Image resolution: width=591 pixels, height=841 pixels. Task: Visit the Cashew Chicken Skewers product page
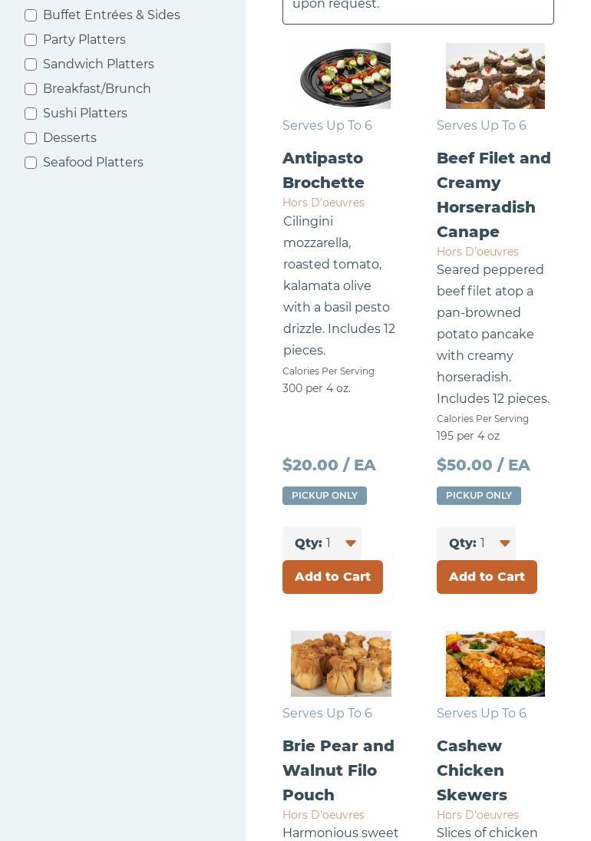click(472, 770)
